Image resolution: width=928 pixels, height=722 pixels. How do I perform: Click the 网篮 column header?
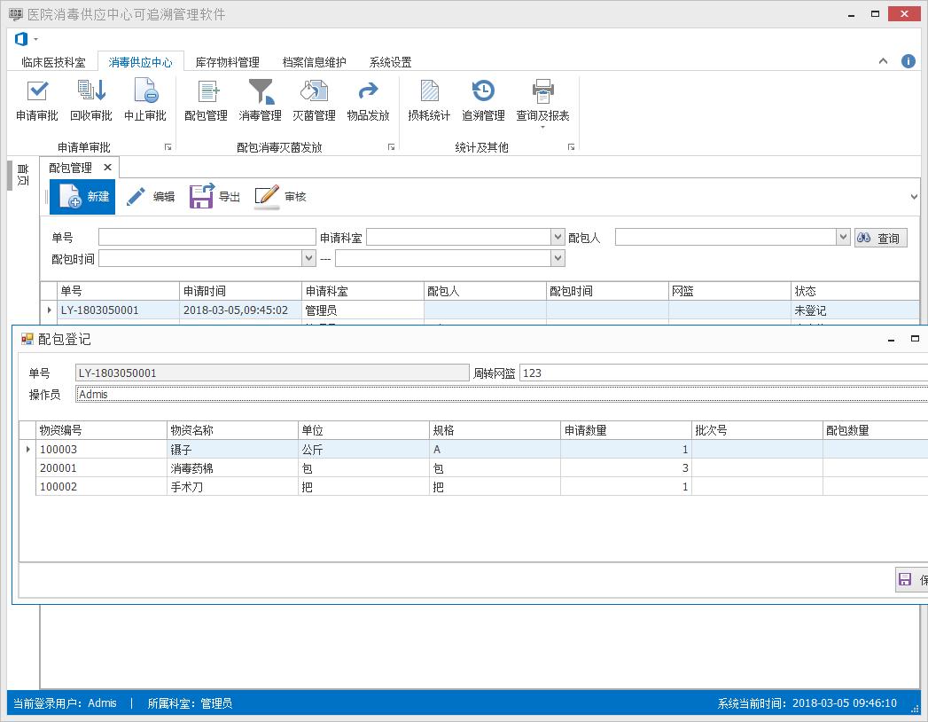pos(729,291)
